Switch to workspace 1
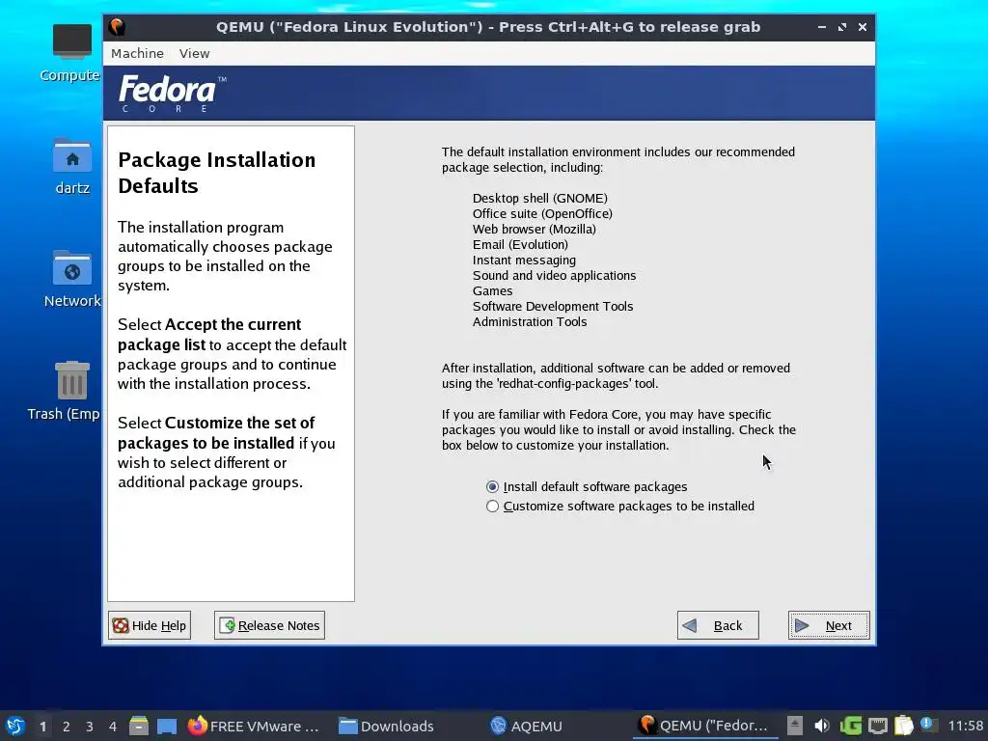988x741 pixels. [x=42, y=727]
